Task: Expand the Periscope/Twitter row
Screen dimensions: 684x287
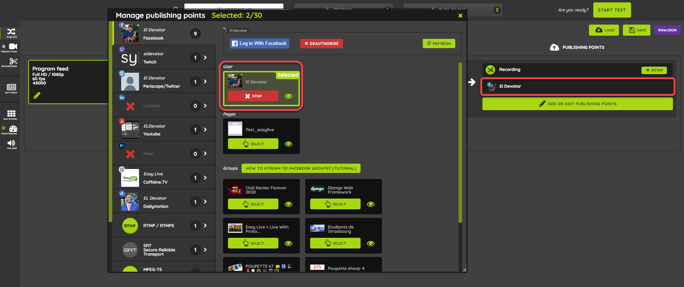Action: point(205,82)
